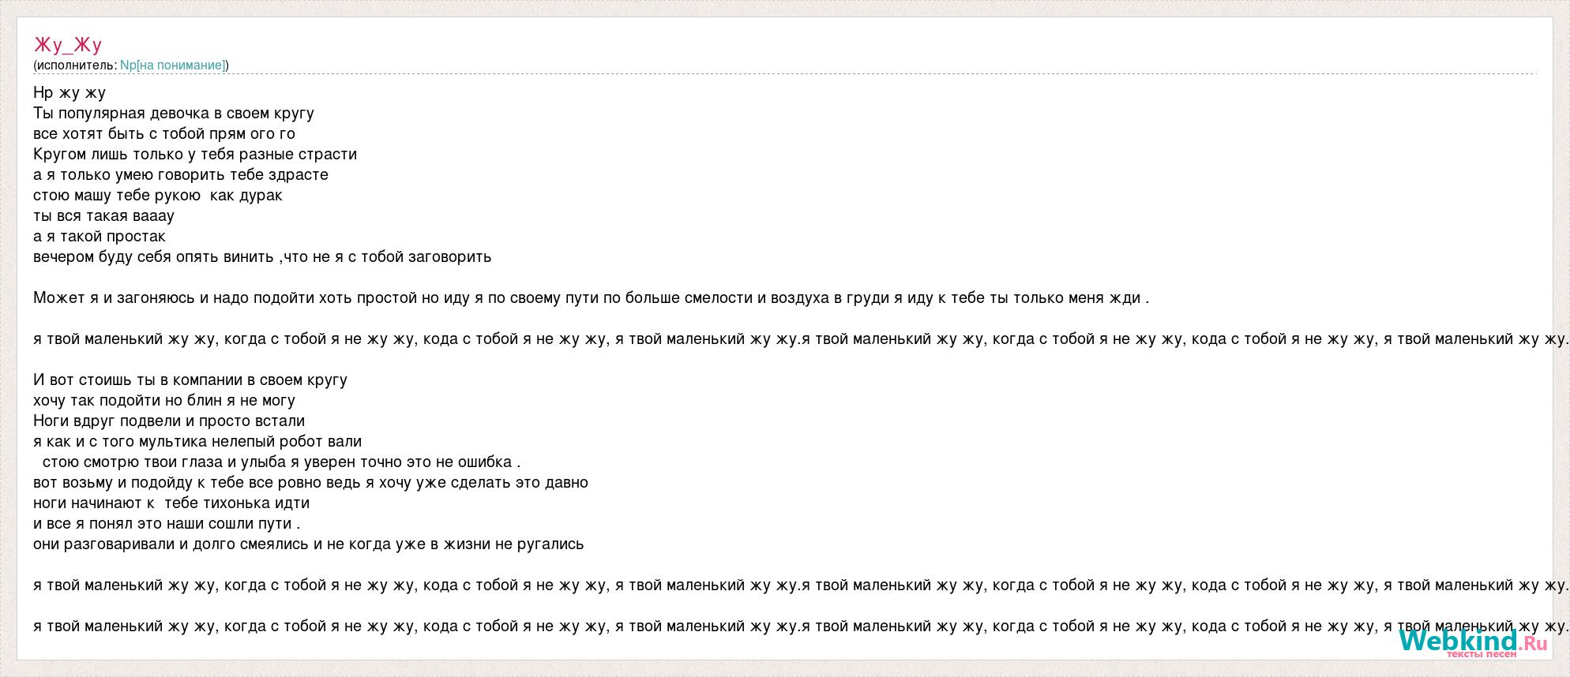The height and width of the screenshot is (677, 1570).
Task: Click the line они разговаривали и долго смеялись
Action: point(309,544)
